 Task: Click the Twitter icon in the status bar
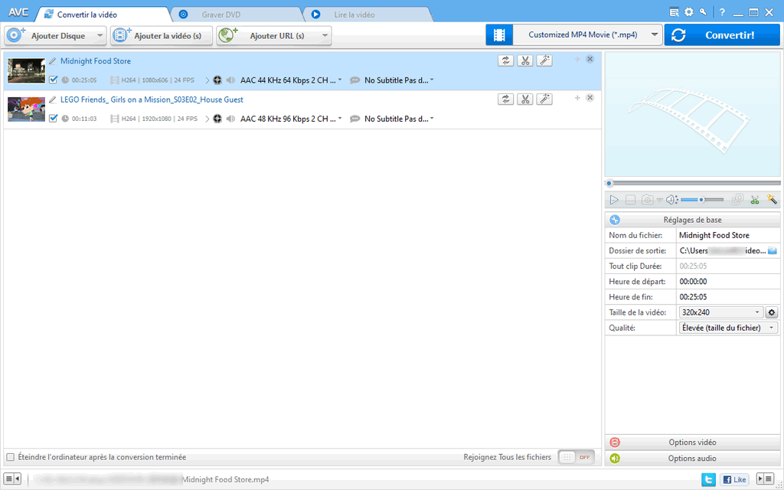pyautogui.click(x=708, y=479)
